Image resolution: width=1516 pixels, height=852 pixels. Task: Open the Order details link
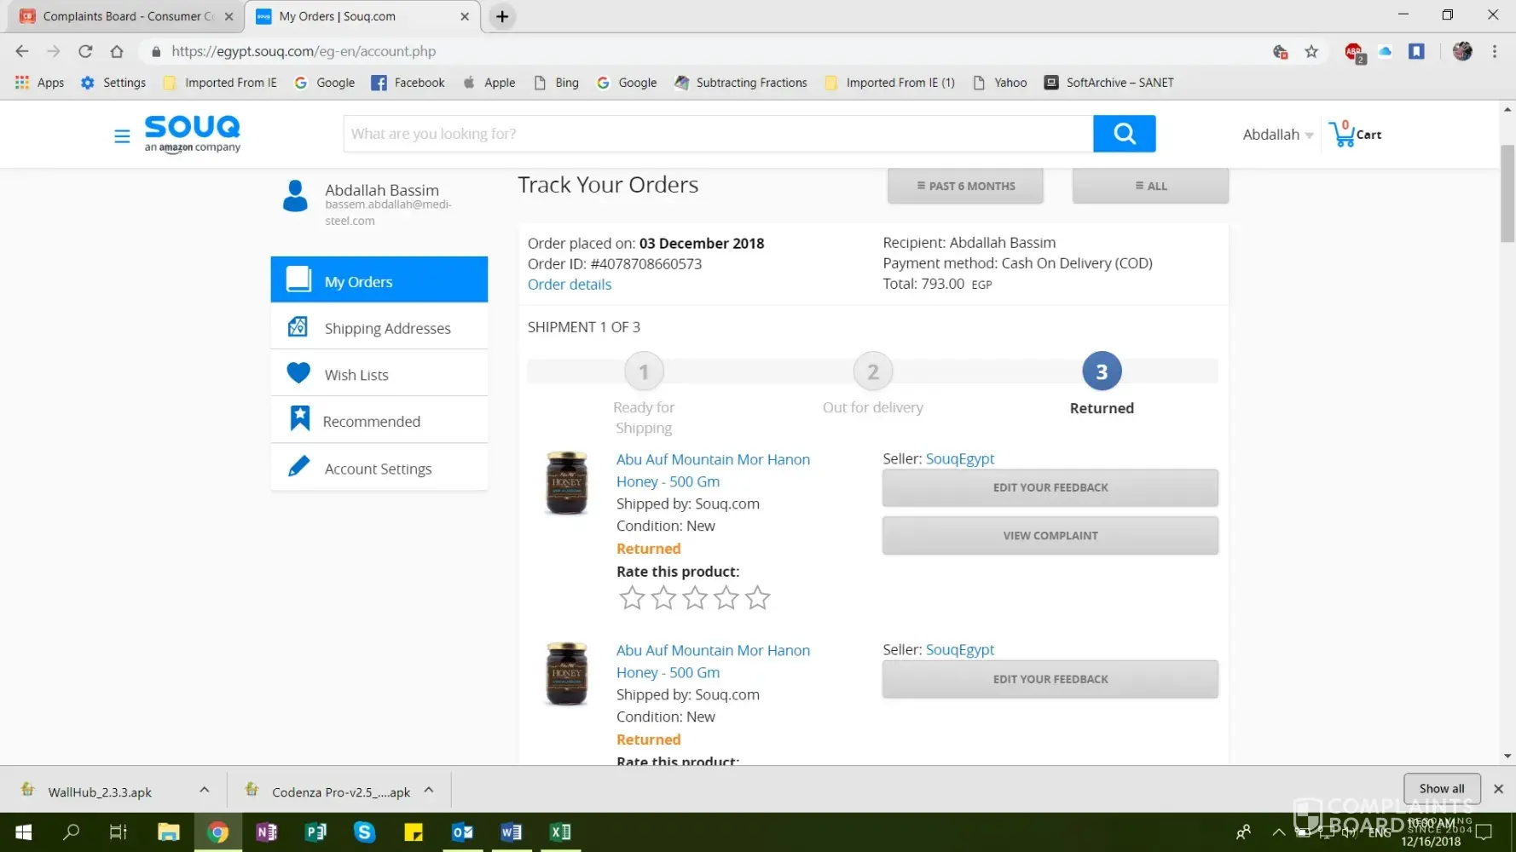tap(569, 285)
